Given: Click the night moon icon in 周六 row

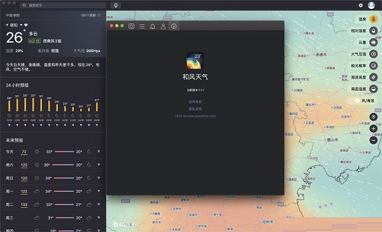Looking at the screenshot, I should pos(89,165).
